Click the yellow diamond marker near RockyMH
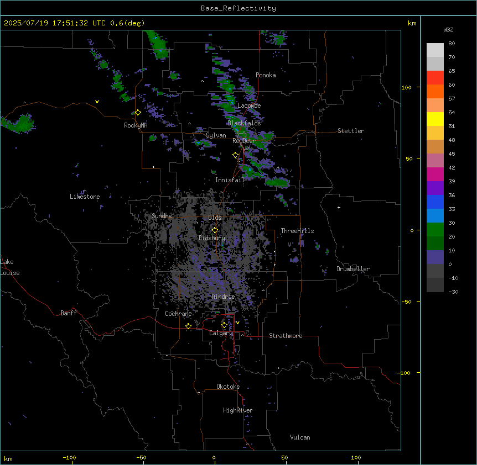Screen dimensions: 477x465 tap(138, 113)
